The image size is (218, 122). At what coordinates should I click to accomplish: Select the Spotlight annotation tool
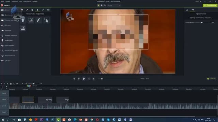tap(31, 20)
